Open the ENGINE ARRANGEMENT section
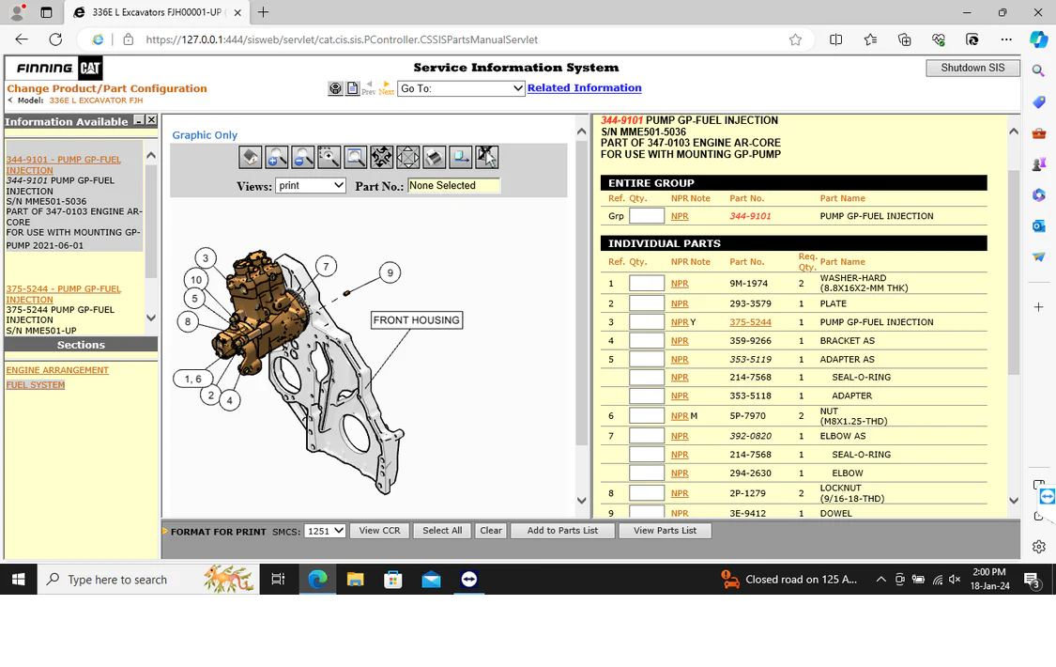Screen dimensions: 1056x667 click(57, 370)
